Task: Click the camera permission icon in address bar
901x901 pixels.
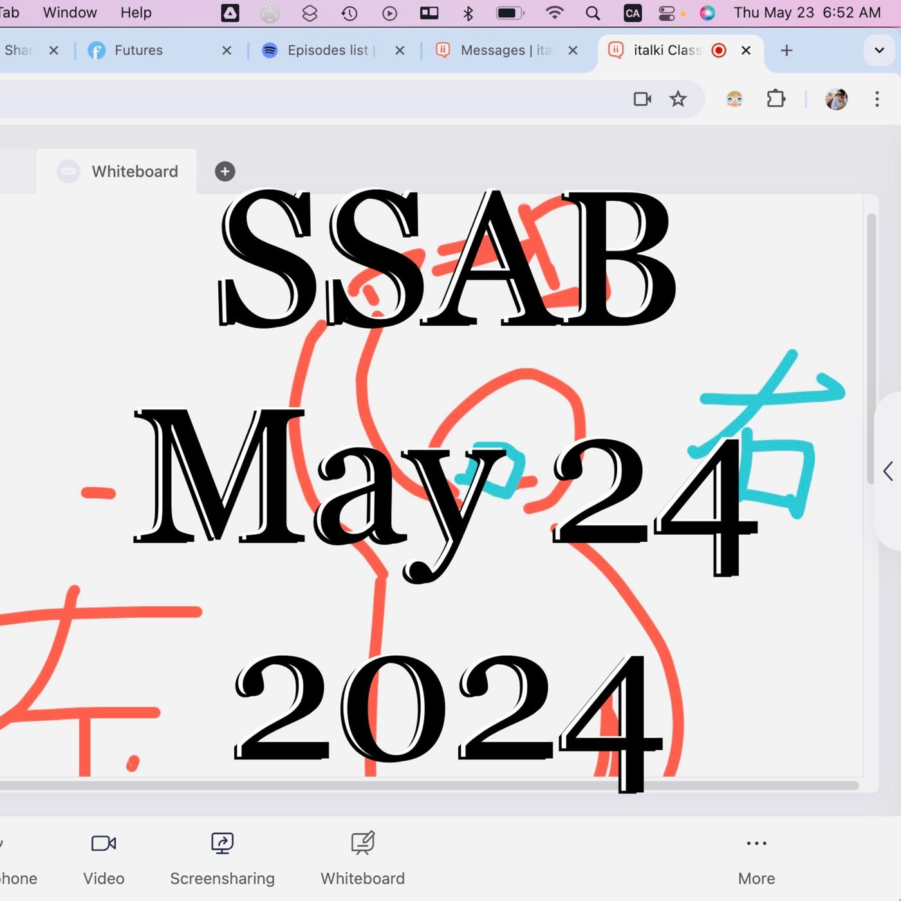Action: pyautogui.click(x=642, y=99)
